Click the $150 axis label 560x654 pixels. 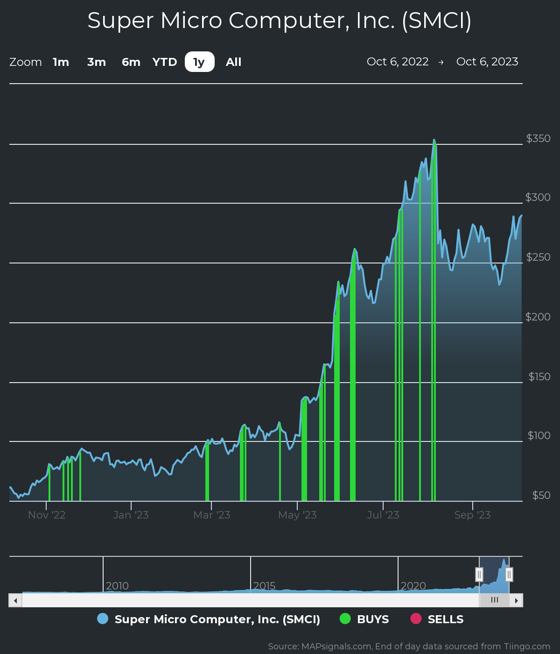pos(539,377)
